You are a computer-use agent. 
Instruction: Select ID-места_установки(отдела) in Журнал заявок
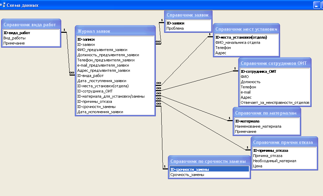pos(115,86)
